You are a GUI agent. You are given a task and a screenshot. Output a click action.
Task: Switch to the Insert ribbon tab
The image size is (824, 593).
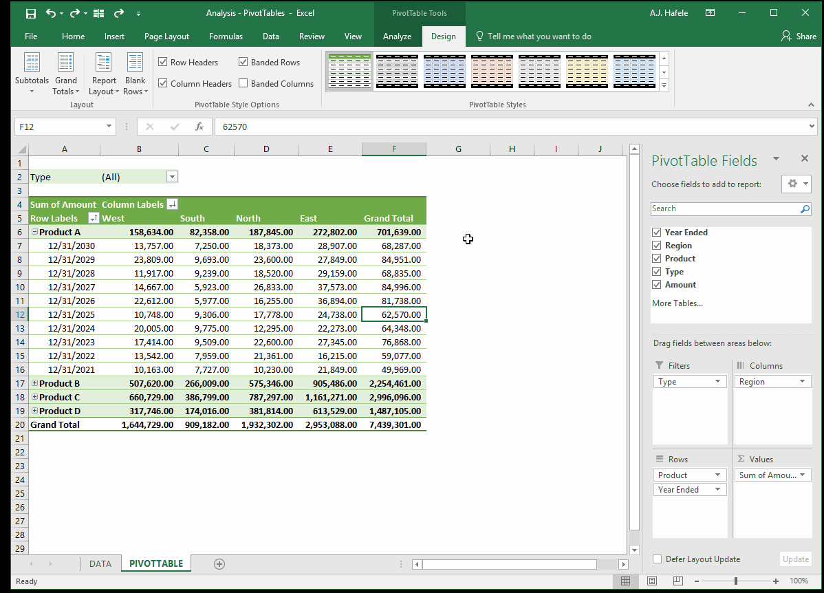tap(114, 36)
